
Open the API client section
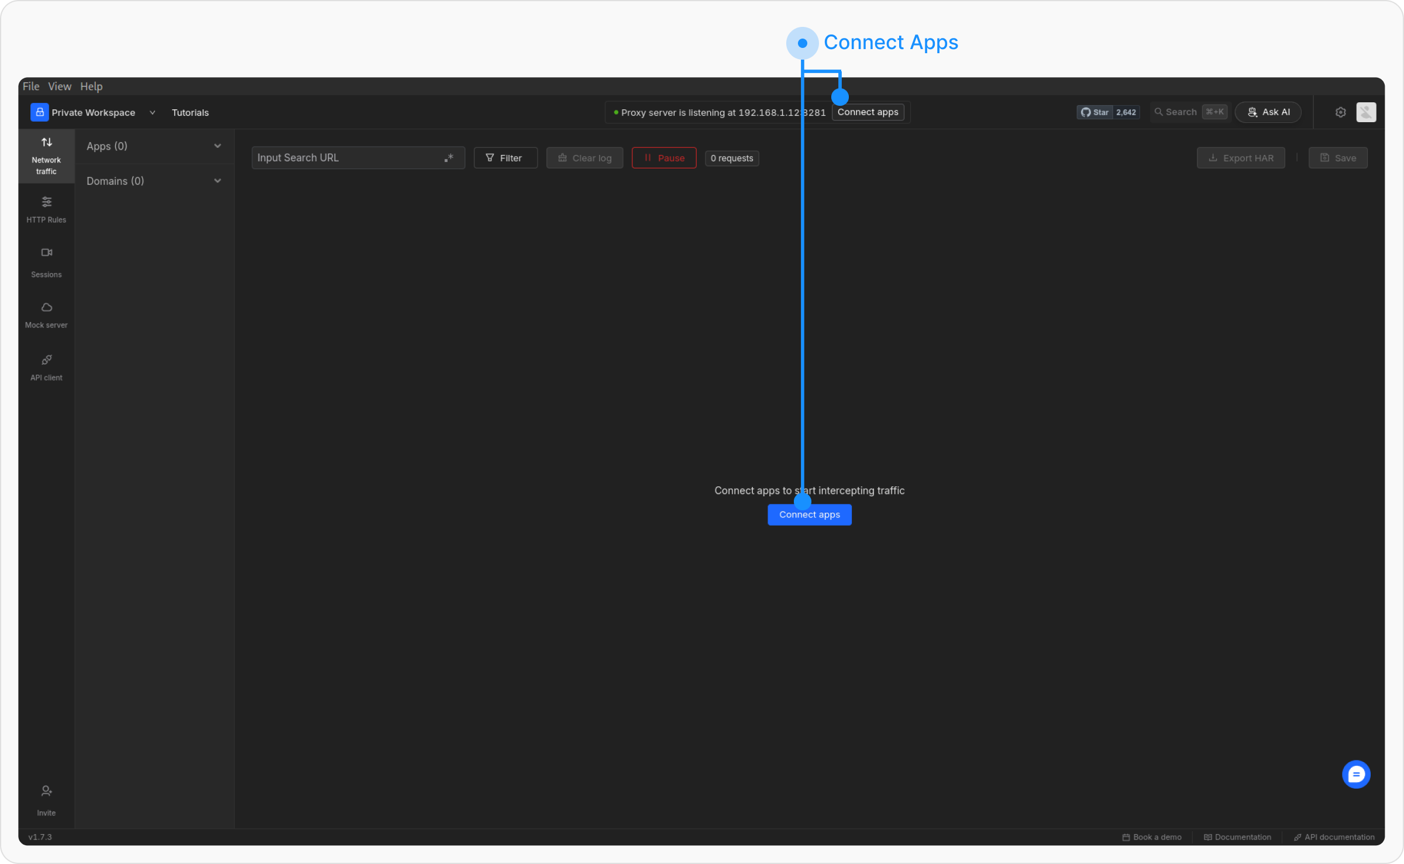tap(46, 367)
